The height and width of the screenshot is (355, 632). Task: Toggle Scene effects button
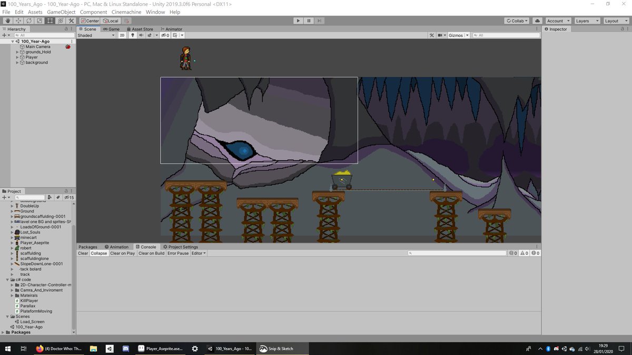click(x=149, y=35)
